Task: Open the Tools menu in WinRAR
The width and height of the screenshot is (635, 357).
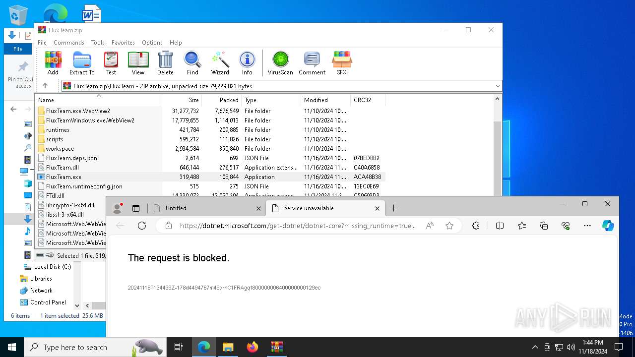Action: 98,43
